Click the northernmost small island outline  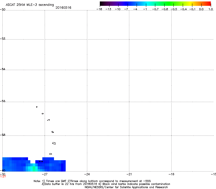tap(37, 107)
